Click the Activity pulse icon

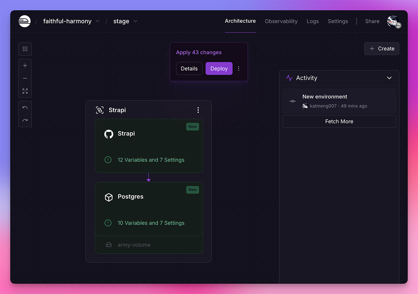pos(289,78)
